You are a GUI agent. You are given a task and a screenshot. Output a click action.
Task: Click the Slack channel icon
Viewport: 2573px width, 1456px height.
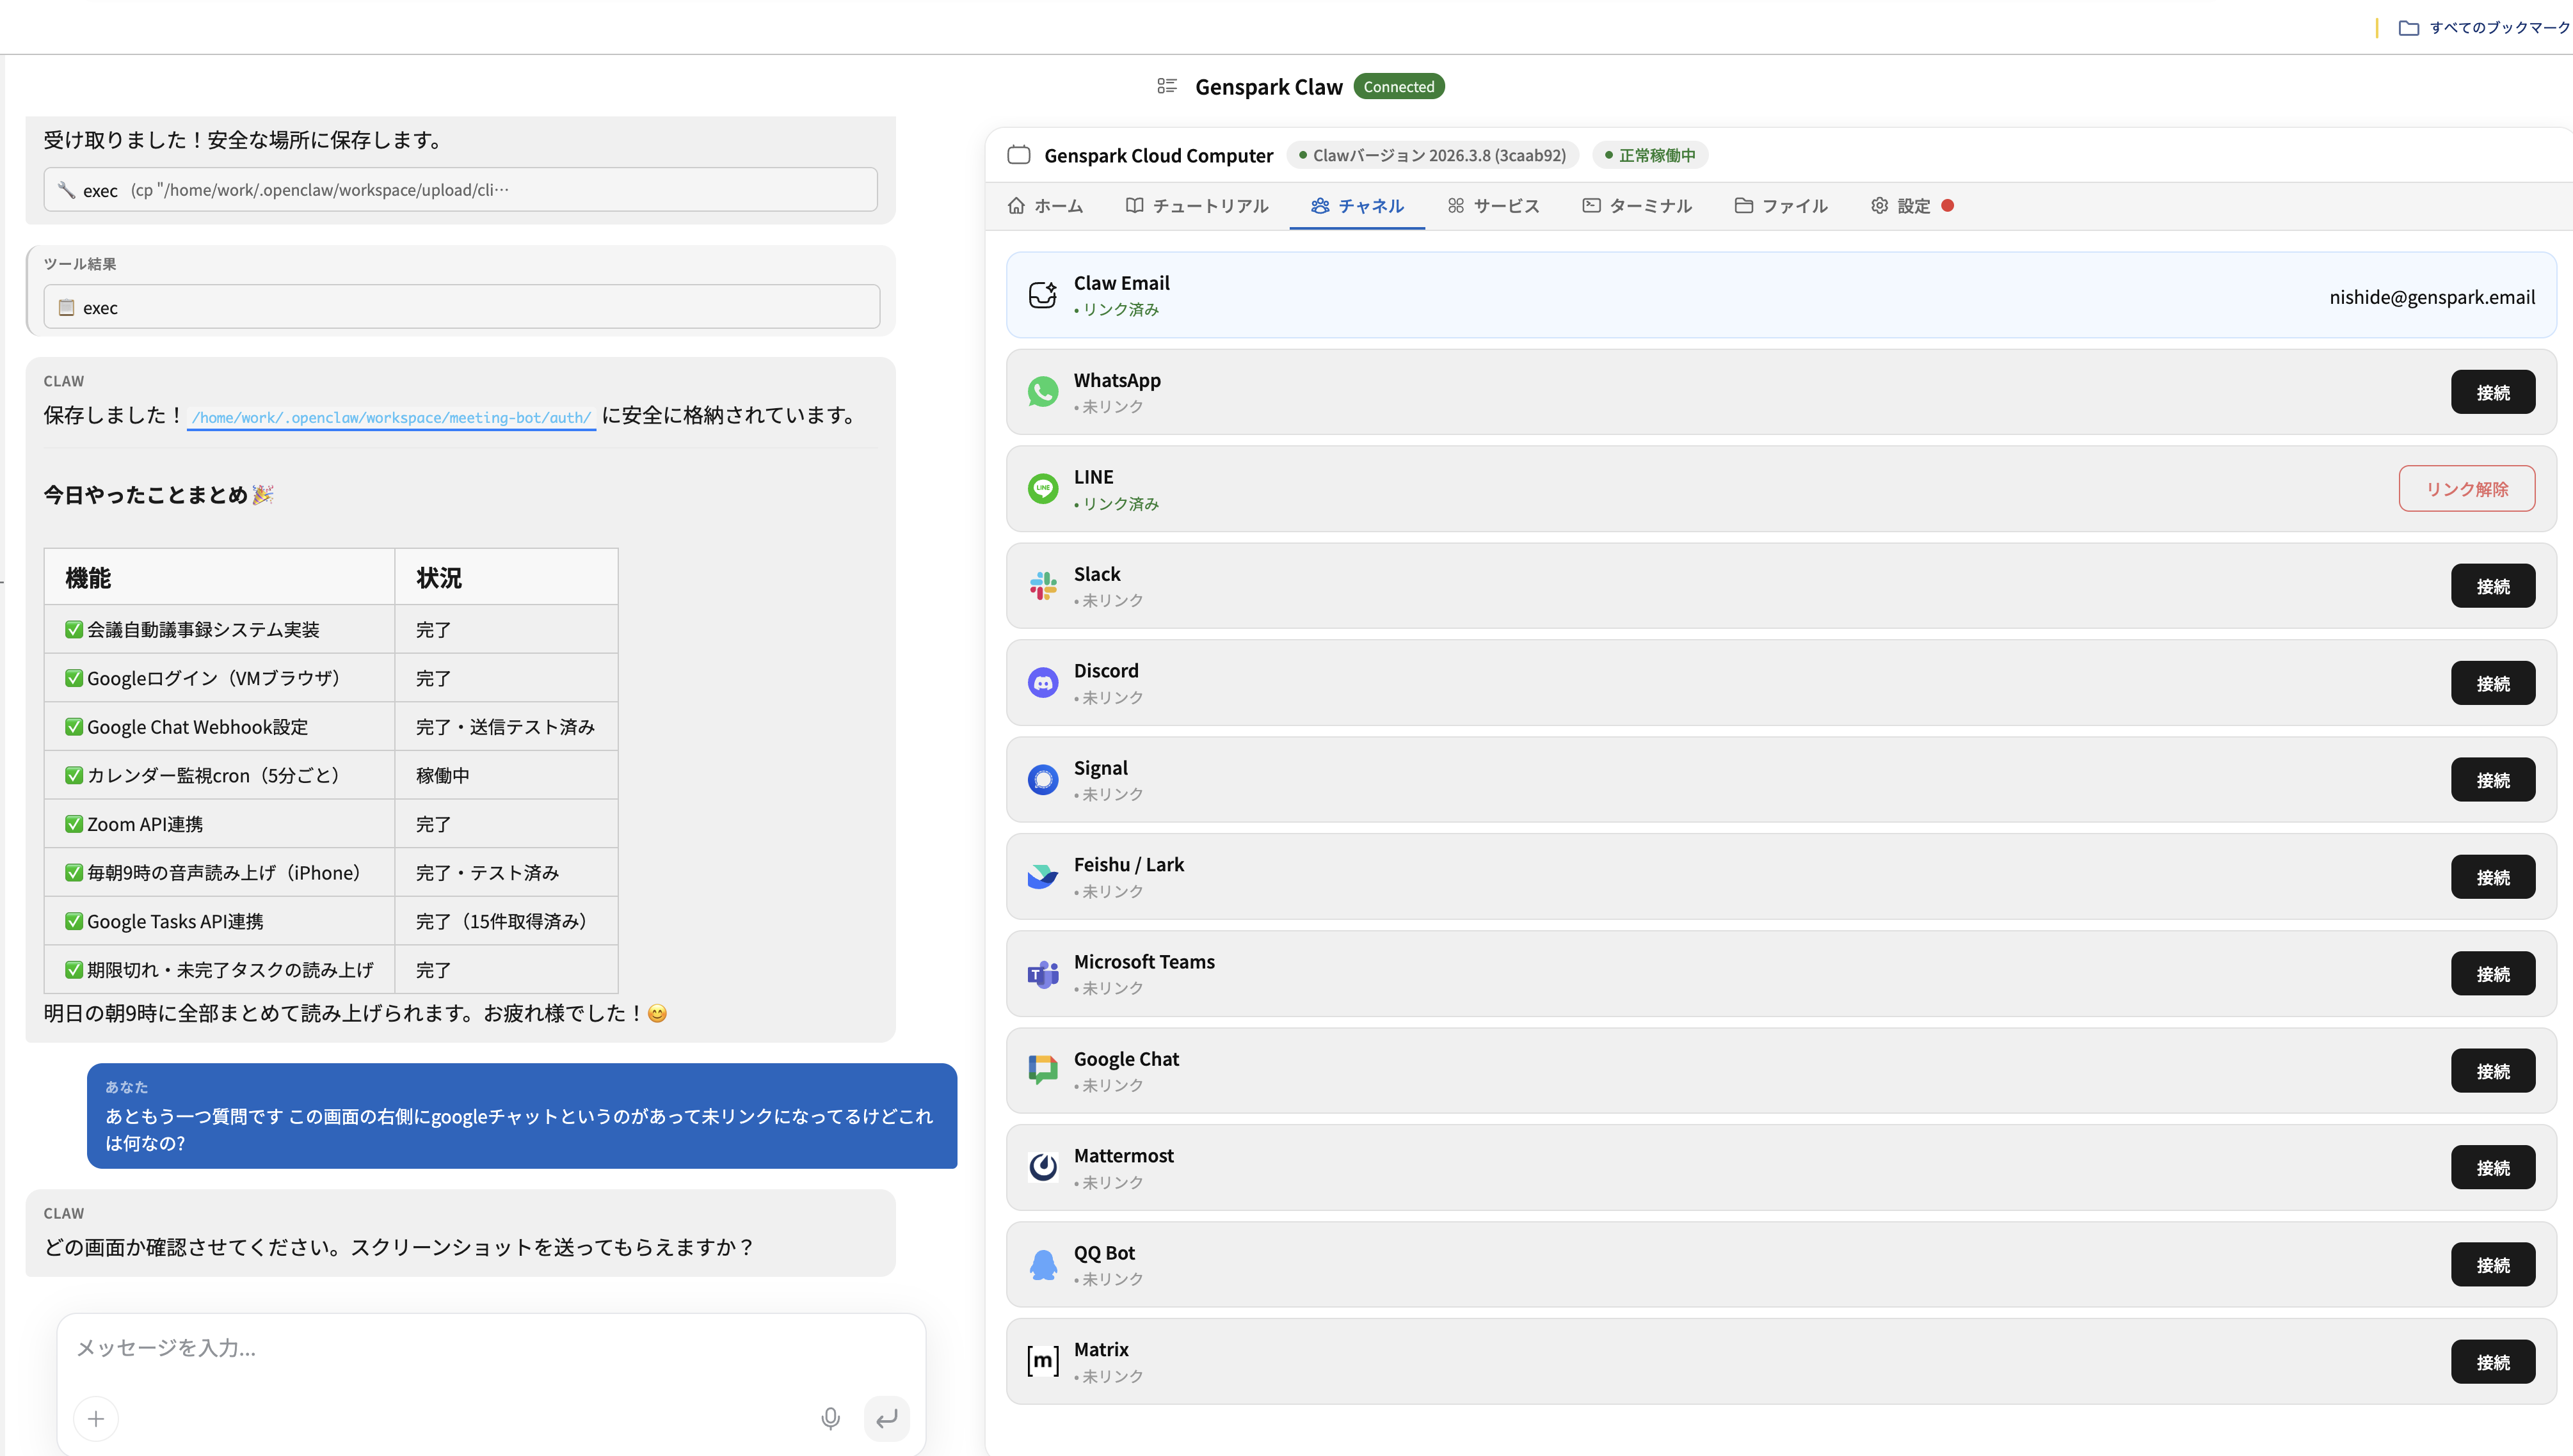(x=1043, y=586)
